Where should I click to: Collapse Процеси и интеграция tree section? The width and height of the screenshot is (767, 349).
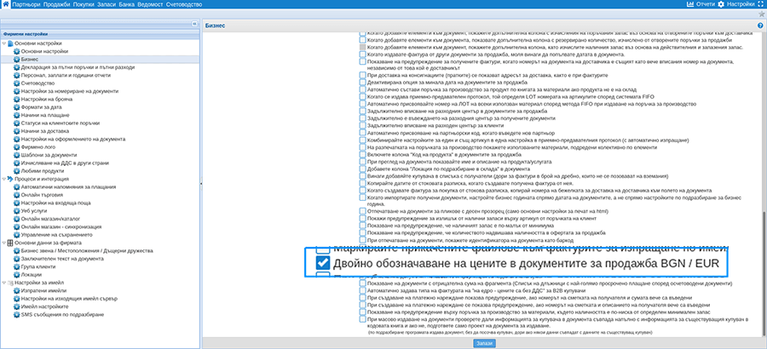[3, 180]
